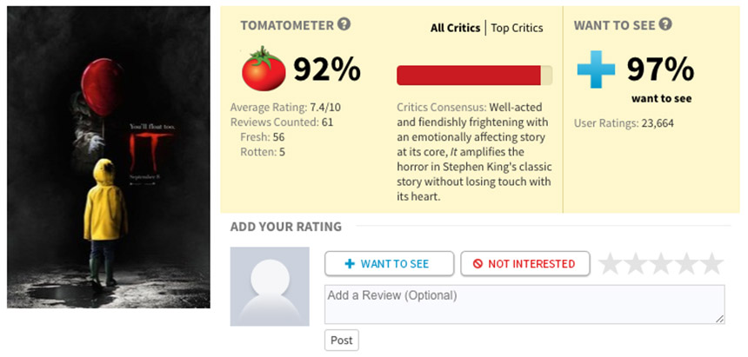This screenshot has width=748, height=357.
Task: Switch to the Top Critics tab
Action: [x=517, y=28]
